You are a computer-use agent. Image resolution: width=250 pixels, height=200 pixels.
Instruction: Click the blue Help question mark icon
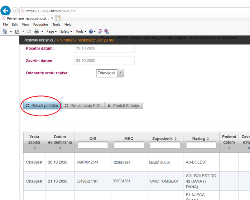[91, 32]
